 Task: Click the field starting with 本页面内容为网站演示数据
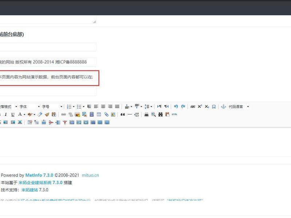pos(48,77)
